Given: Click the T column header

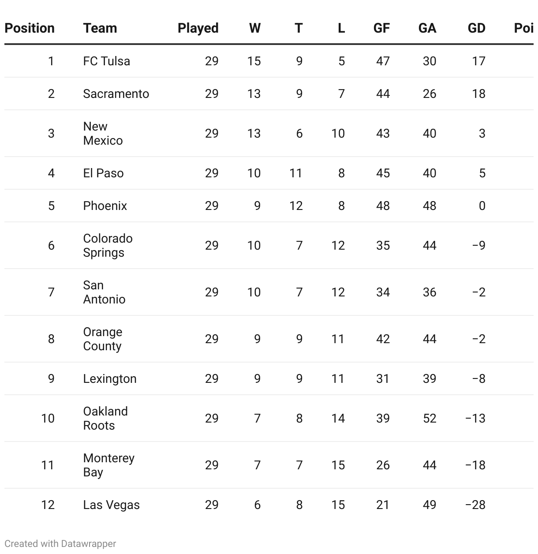Looking at the screenshot, I should (x=299, y=28).
